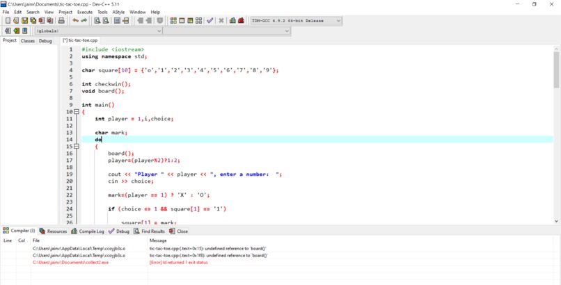Undo the last edit via toolbar arrow
Screen dimensions: 561x285
75,20
